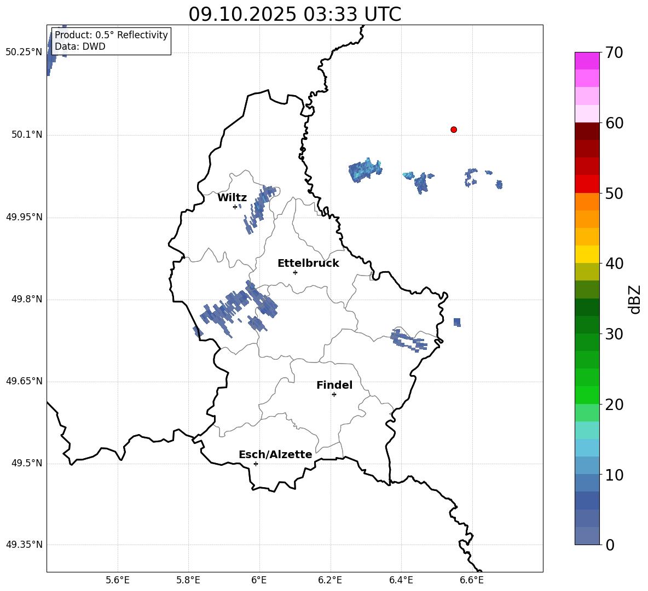Click the Esch/Alzette city label
Screen dimensions: 648x591
pos(275,454)
